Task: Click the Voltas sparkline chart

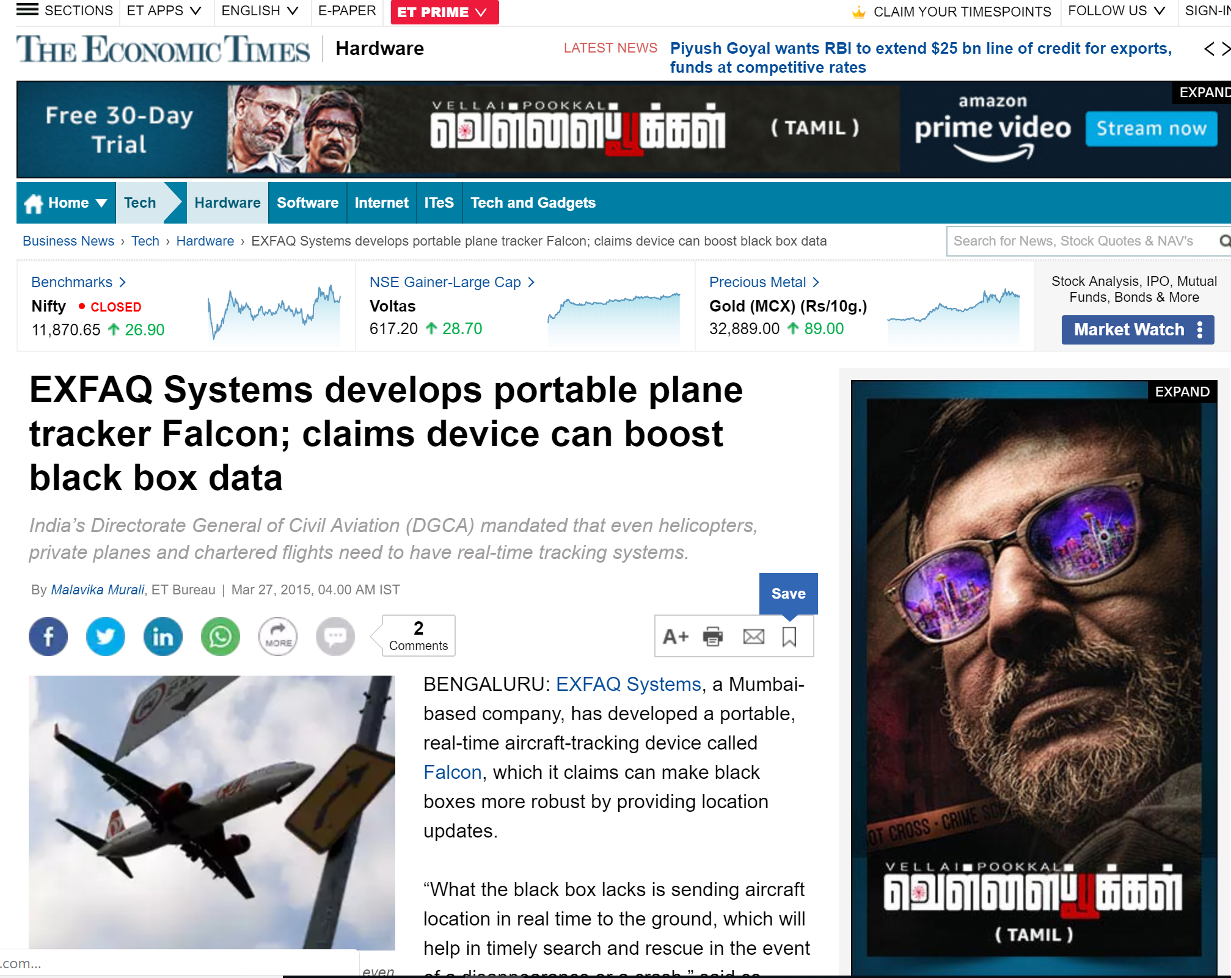Action: [x=613, y=318]
